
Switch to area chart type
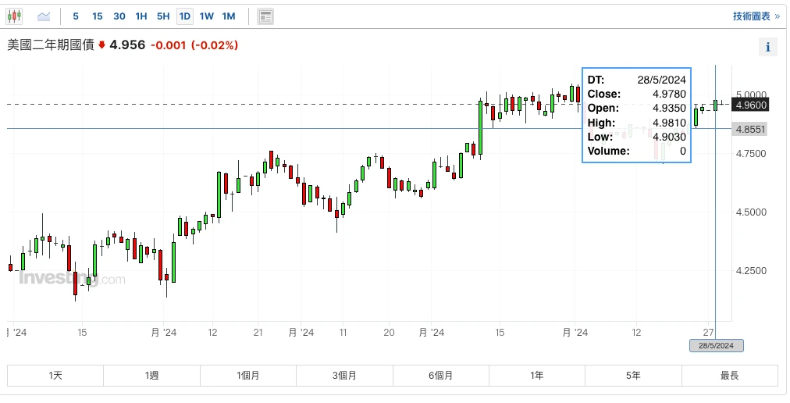click(44, 16)
